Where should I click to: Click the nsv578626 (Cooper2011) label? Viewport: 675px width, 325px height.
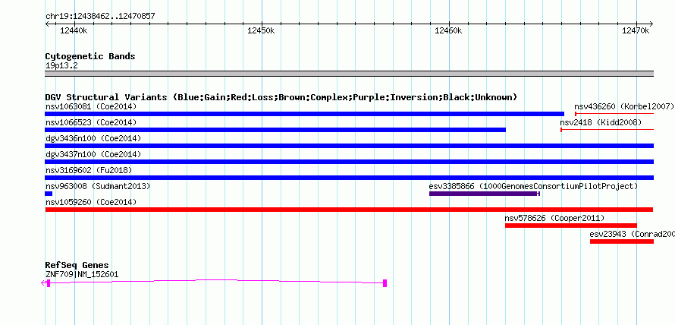554,218
